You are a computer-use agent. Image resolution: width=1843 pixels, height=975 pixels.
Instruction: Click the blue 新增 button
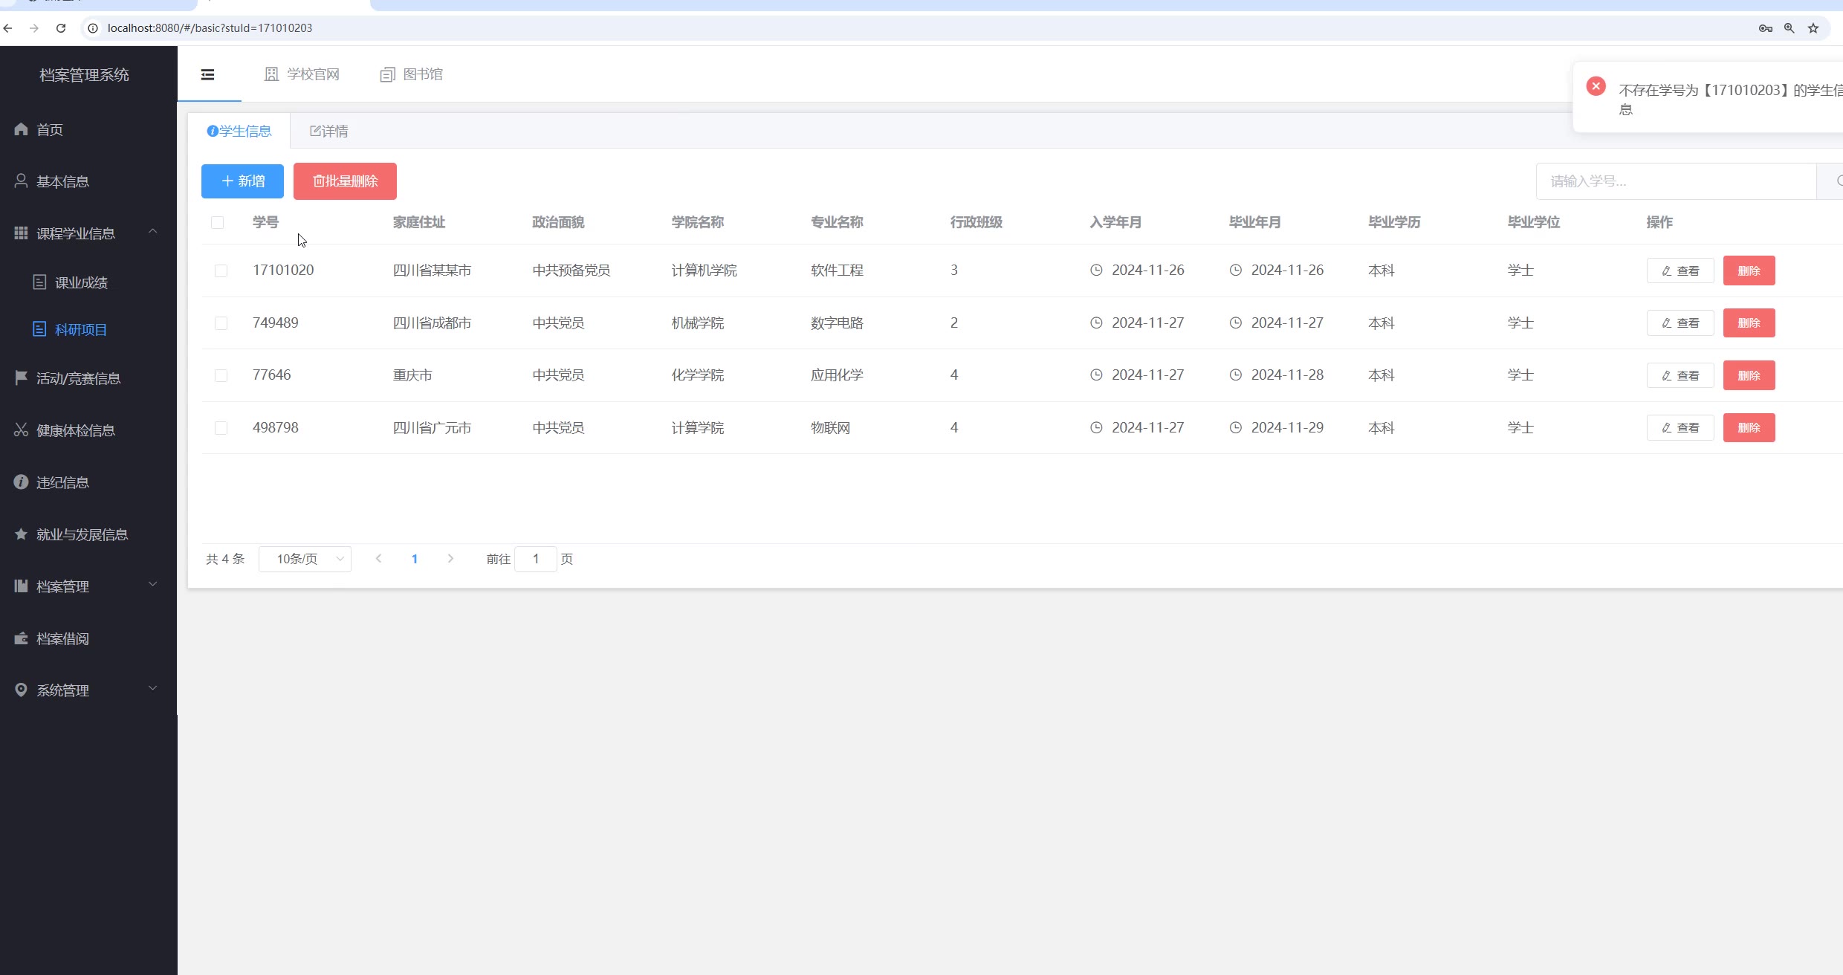pyautogui.click(x=242, y=181)
